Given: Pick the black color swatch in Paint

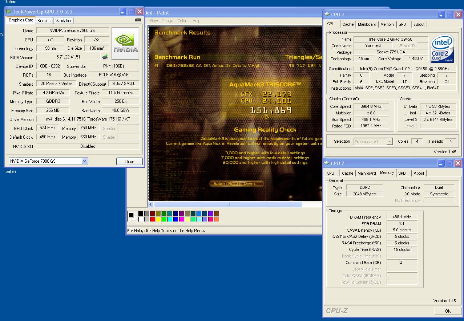Looking at the screenshot, I should click(x=141, y=213).
